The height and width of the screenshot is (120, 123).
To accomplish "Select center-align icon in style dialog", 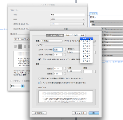I will point(20,46).
